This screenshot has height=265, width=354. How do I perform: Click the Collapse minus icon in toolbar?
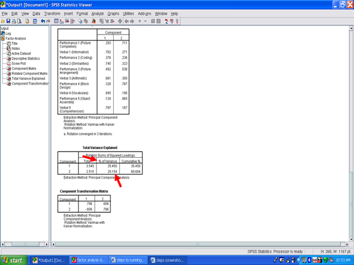[x=146, y=21]
